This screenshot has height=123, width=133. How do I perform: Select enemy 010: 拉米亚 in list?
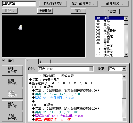[110, 46]
